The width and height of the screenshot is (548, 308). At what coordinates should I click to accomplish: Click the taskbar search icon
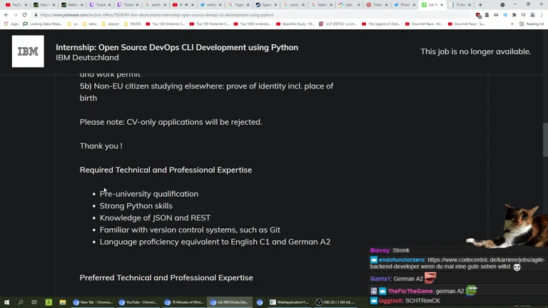pos(20,302)
